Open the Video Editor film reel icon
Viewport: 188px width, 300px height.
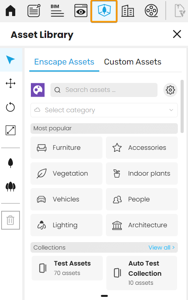[151, 11]
